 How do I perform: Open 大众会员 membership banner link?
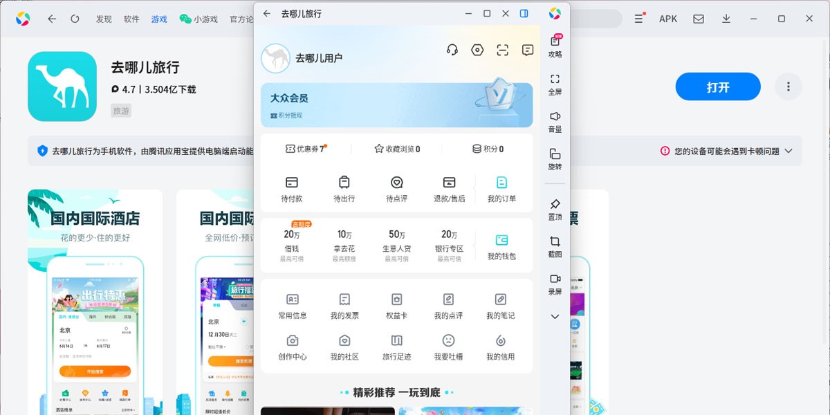pyautogui.click(x=398, y=104)
